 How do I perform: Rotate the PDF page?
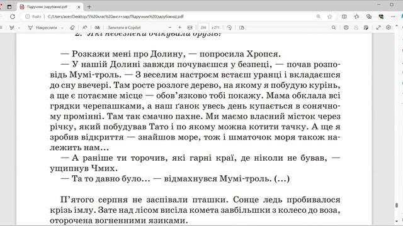pyautogui.click(x=229, y=28)
